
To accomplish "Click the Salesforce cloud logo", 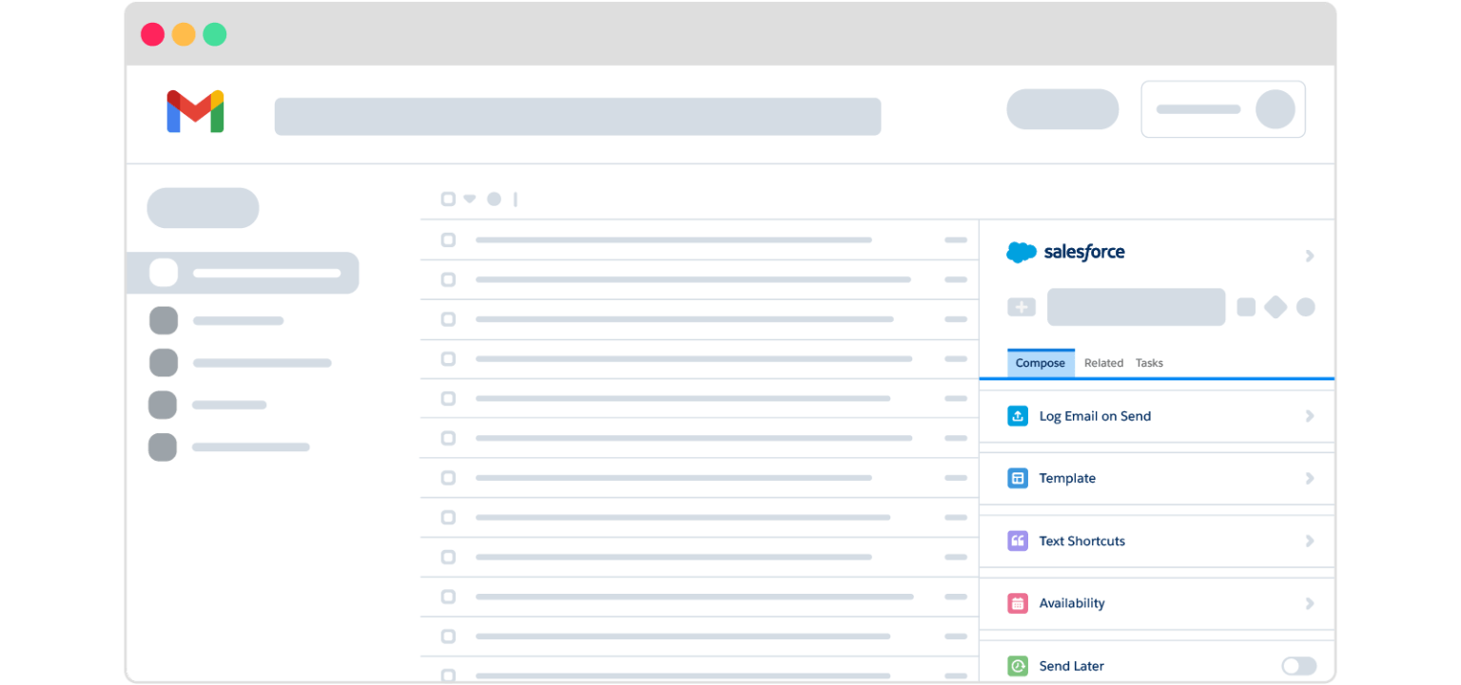I will (x=1021, y=252).
